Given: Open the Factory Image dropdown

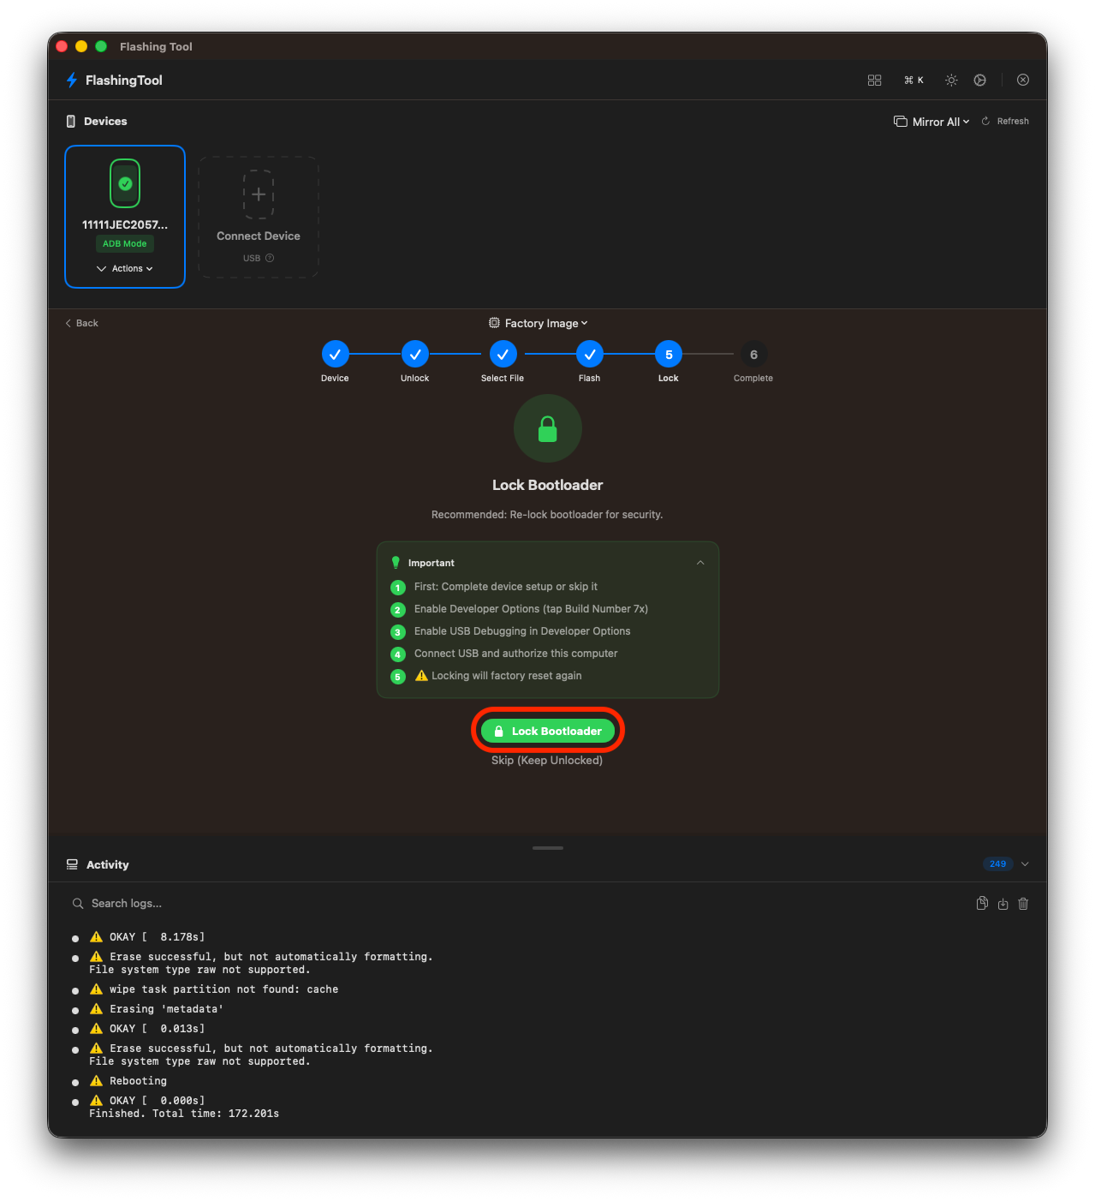Looking at the screenshot, I should pos(539,323).
